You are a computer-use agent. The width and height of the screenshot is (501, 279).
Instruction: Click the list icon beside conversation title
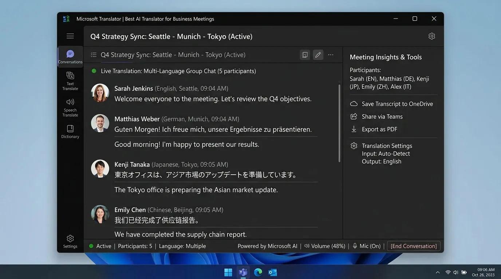(94, 55)
